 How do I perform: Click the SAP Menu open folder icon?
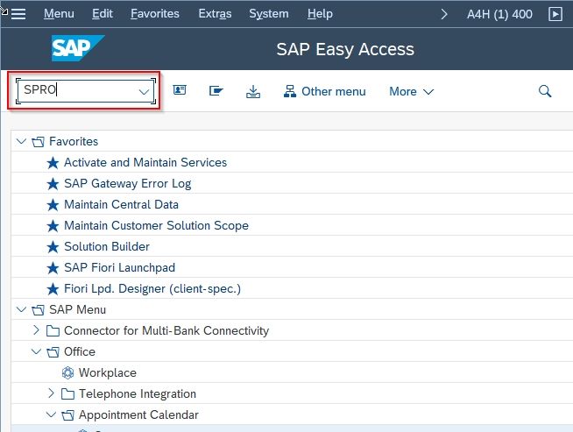click(38, 310)
